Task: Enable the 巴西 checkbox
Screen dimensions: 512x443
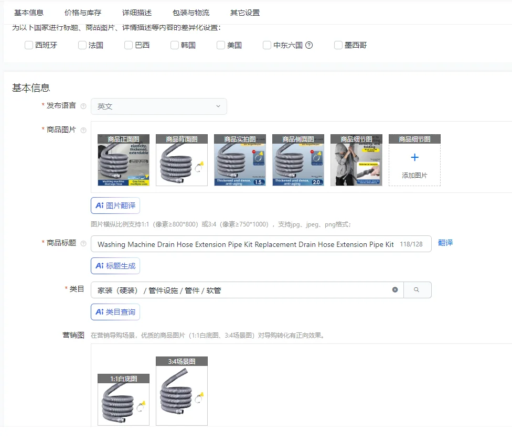Action: coord(129,45)
